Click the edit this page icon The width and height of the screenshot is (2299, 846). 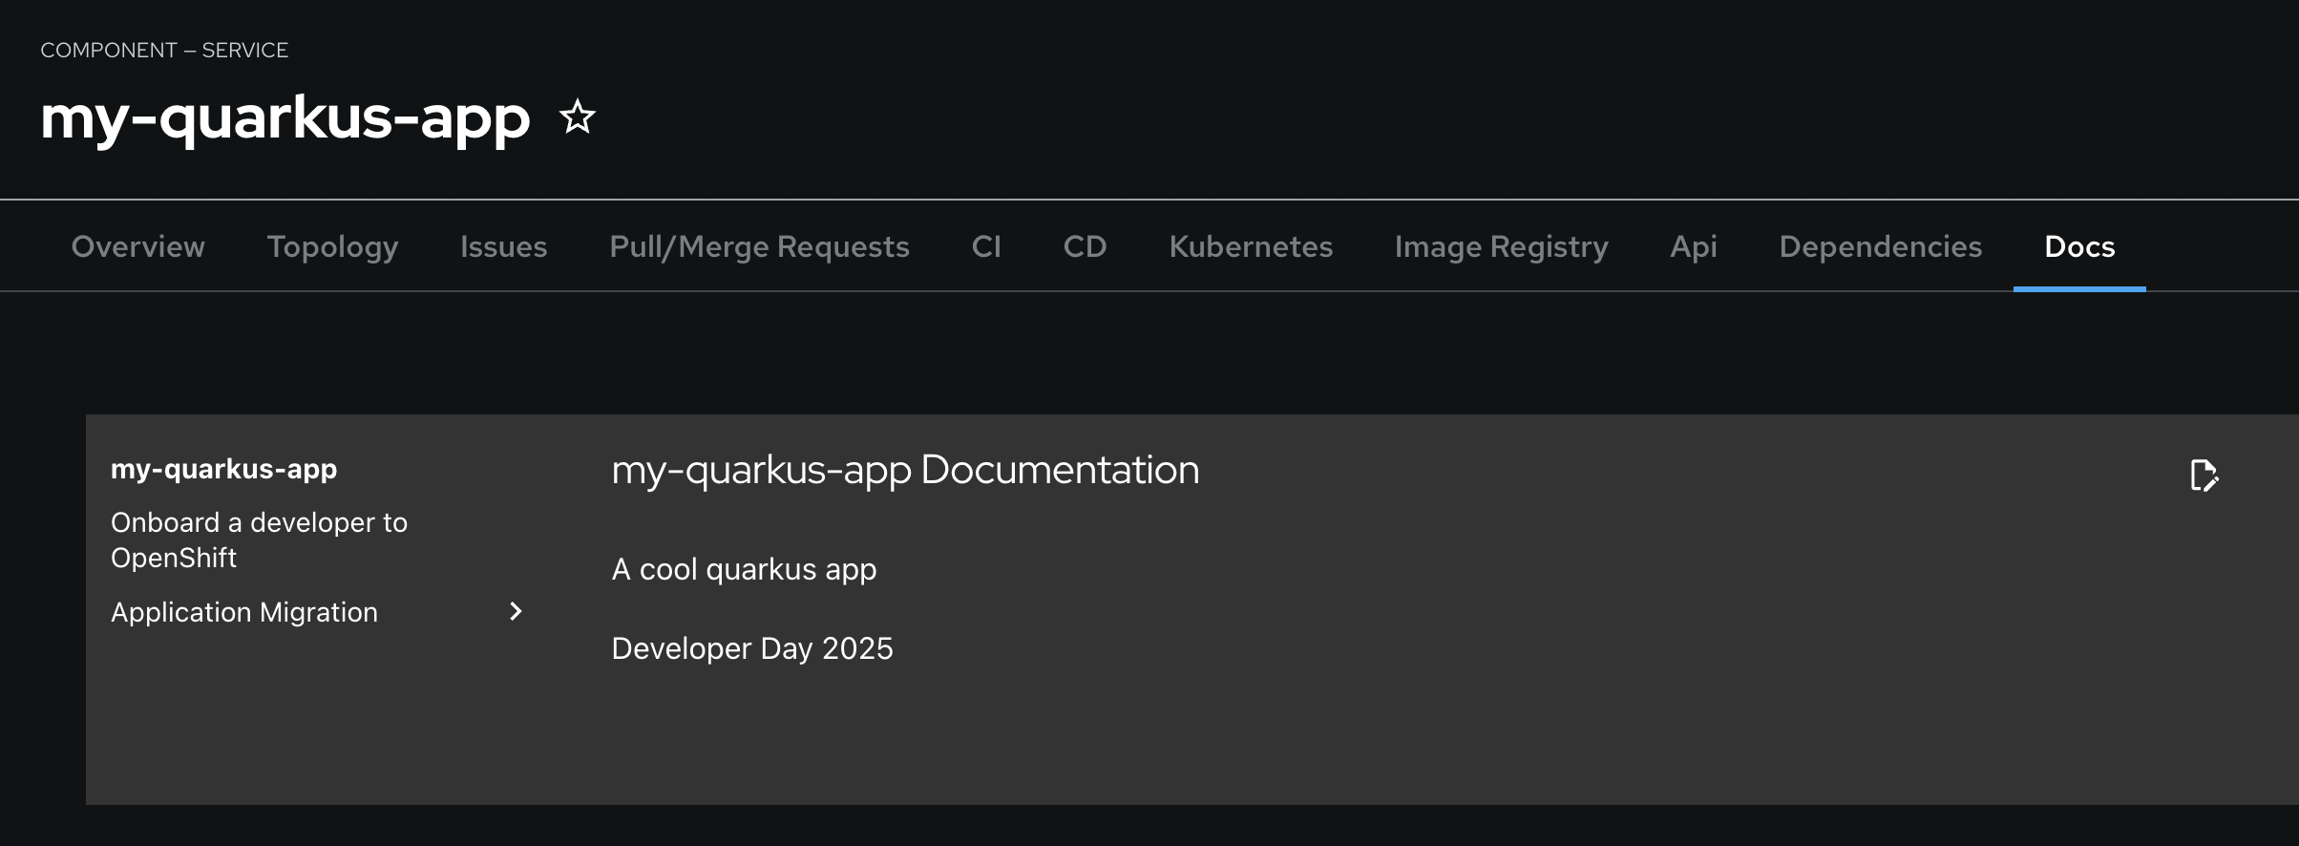point(2204,475)
